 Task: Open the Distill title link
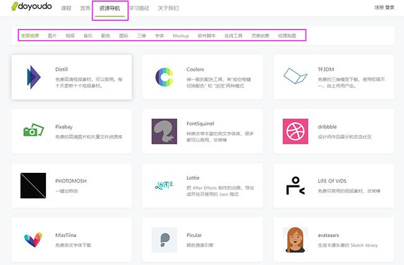point(62,69)
